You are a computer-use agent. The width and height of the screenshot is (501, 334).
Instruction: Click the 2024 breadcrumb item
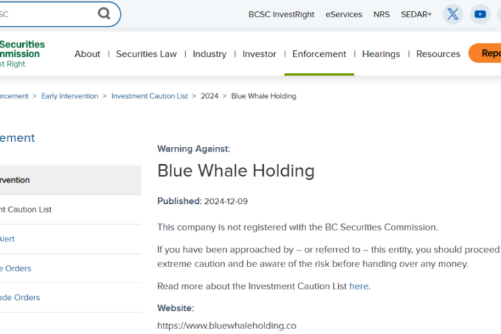coord(209,96)
